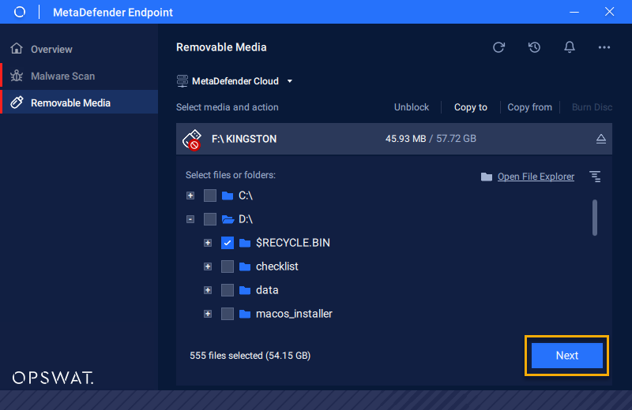The width and height of the screenshot is (632, 410).
Task: Go to Malware Scan in sidebar
Action: click(x=79, y=76)
